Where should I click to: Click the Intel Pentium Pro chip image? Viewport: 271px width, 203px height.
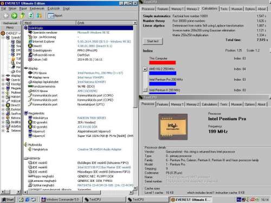pos(173,127)
